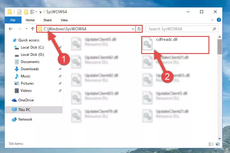Viewport: 230px width, 153px height.
Task: Click the view layout icon in title bar
Action: tap(32, 12)
